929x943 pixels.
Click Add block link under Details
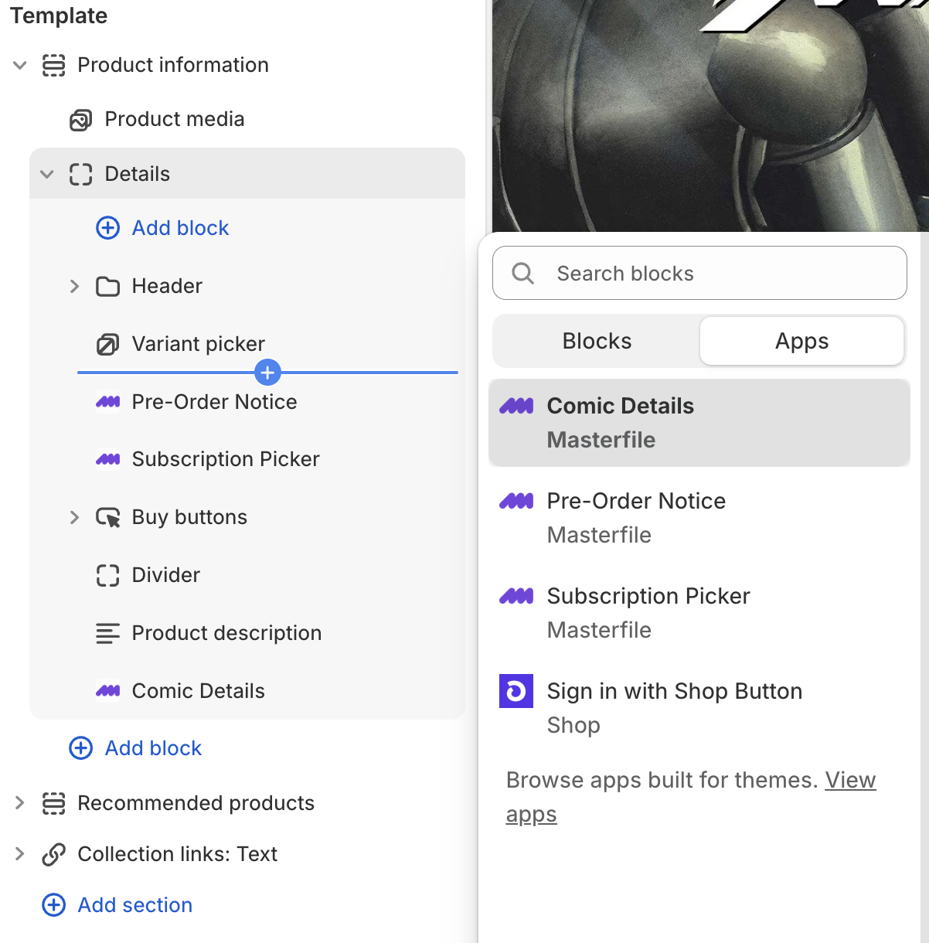(x=180, y=228)
